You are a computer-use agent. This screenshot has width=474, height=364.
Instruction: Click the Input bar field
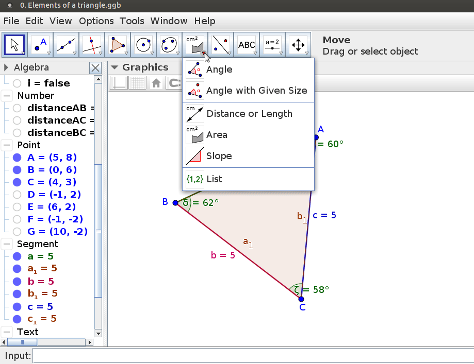[253, 356]
